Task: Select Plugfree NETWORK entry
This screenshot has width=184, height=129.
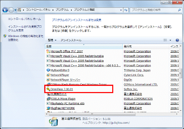Action: (63, 108)
